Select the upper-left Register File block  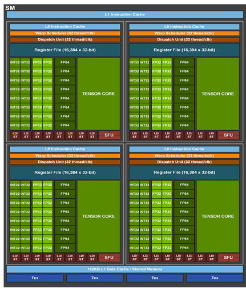tap(65, 50)
